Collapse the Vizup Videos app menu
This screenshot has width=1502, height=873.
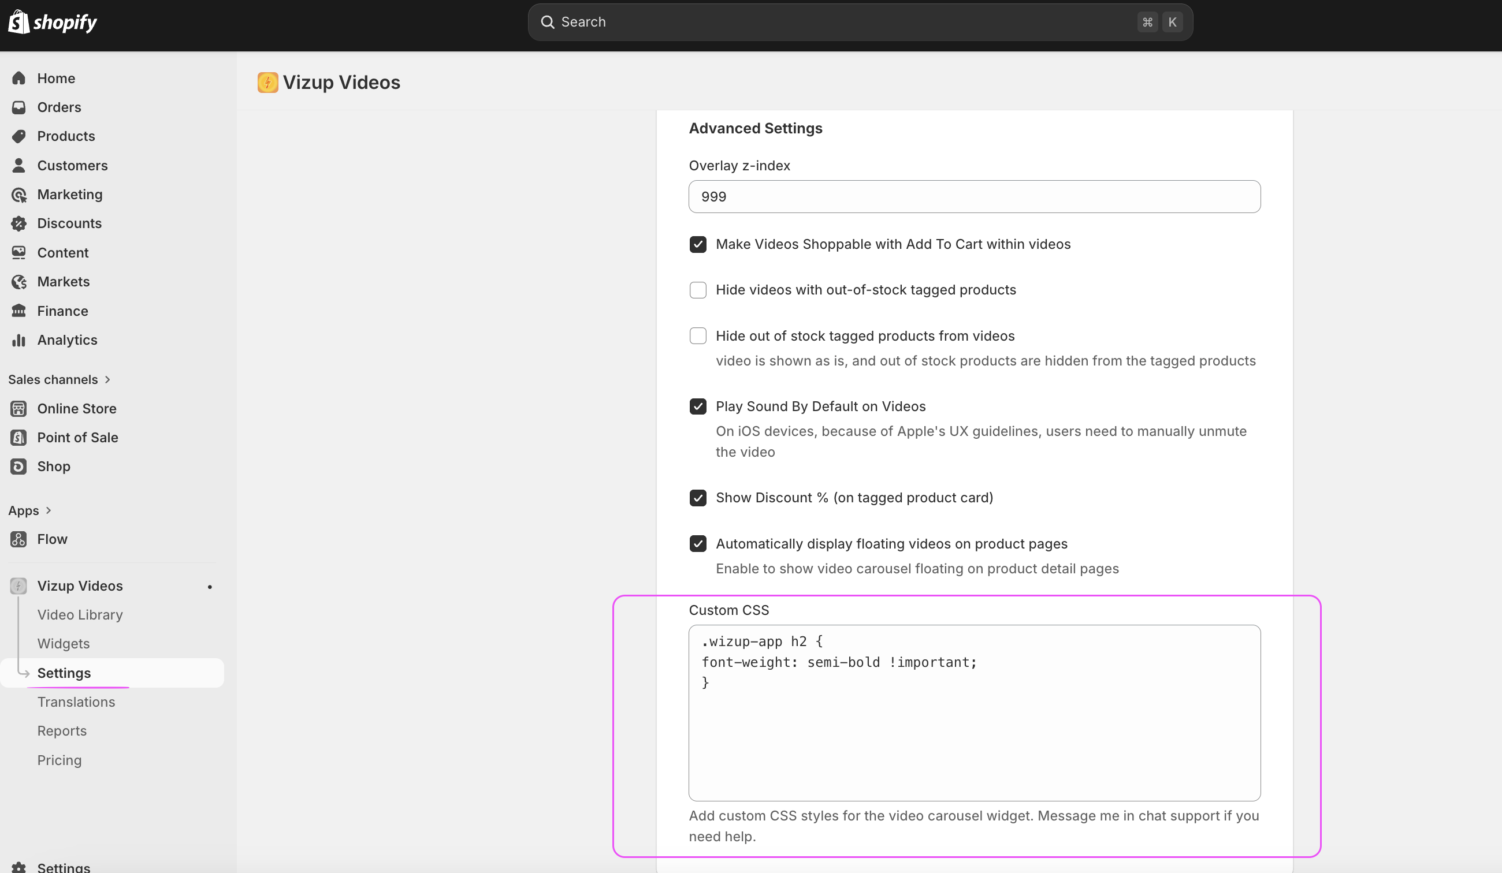point(80,585)
